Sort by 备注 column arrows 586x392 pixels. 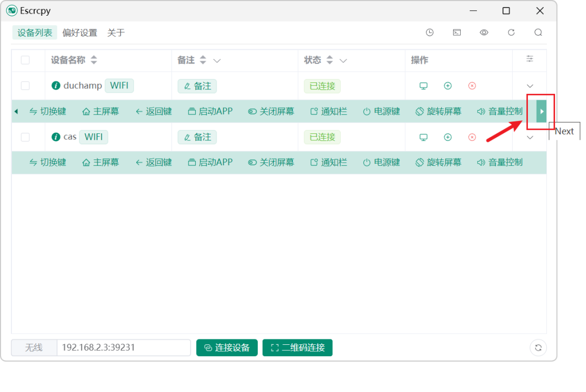tap(203, 60)
